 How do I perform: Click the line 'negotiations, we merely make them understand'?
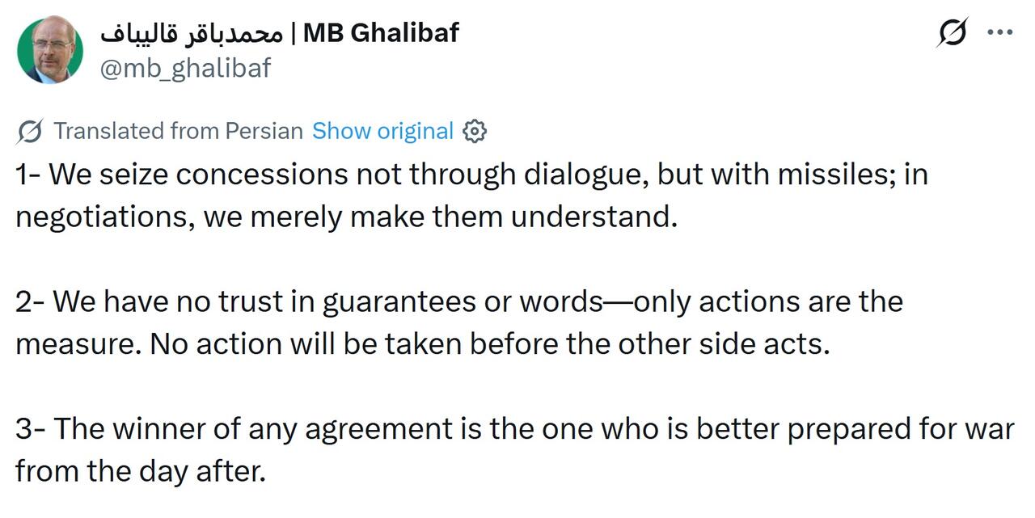346,217
